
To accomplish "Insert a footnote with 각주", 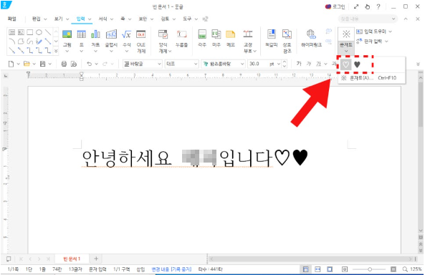I will (x=202, y=34).
